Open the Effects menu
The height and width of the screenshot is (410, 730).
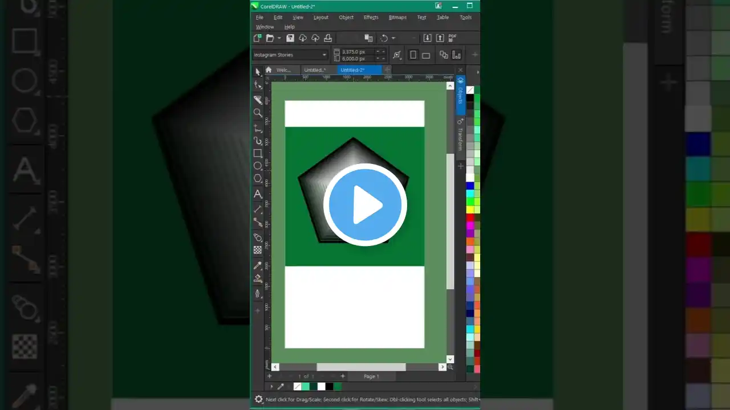coord(371,17)
